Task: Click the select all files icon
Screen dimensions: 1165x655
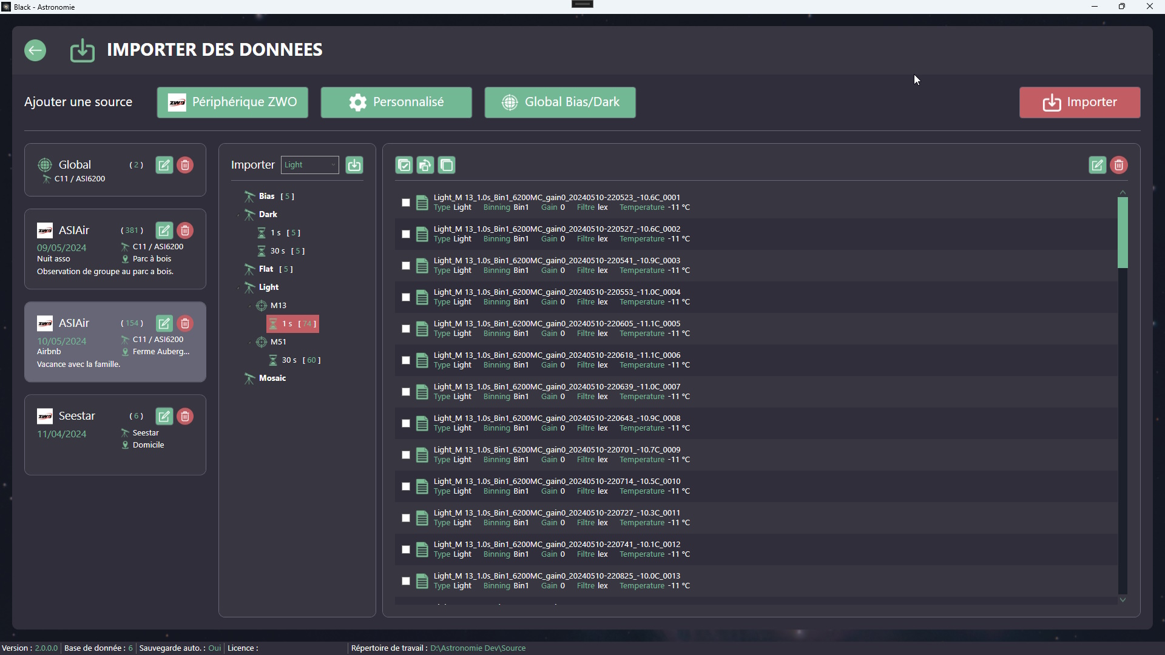Action: tap(404, 165)
